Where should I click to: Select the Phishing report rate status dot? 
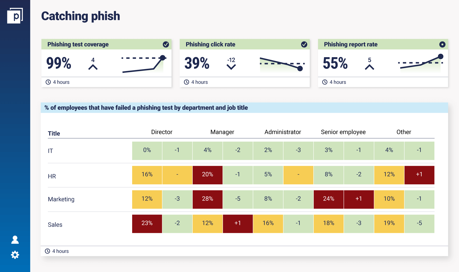(x=442, y=45)
